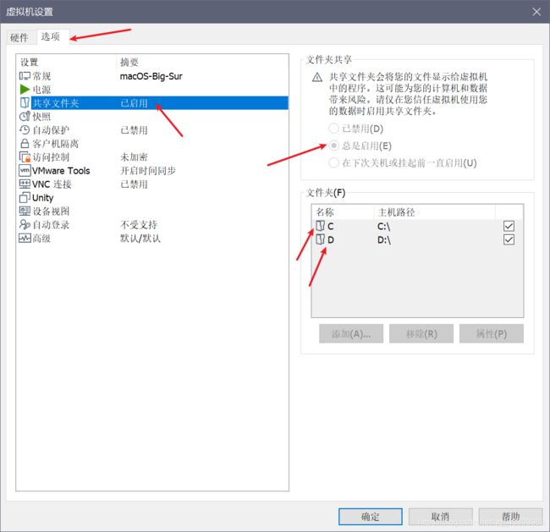This screenshot has height=532, width=550.
Task: Click the 移除(R) button
Action: pyautogui.click(x=421, y=333)
